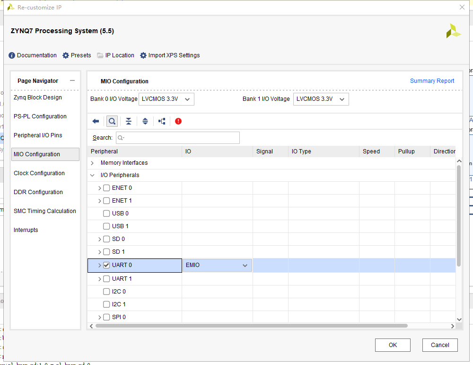Go to PS-PL Configuration page
This screenshot has height=365, width=473.
[40, 116]
